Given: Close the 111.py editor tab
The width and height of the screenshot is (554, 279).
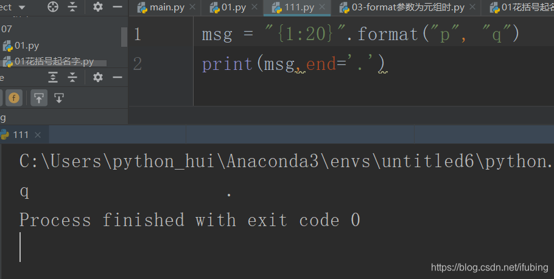Looking at the screenshot, I should (322, 7).
